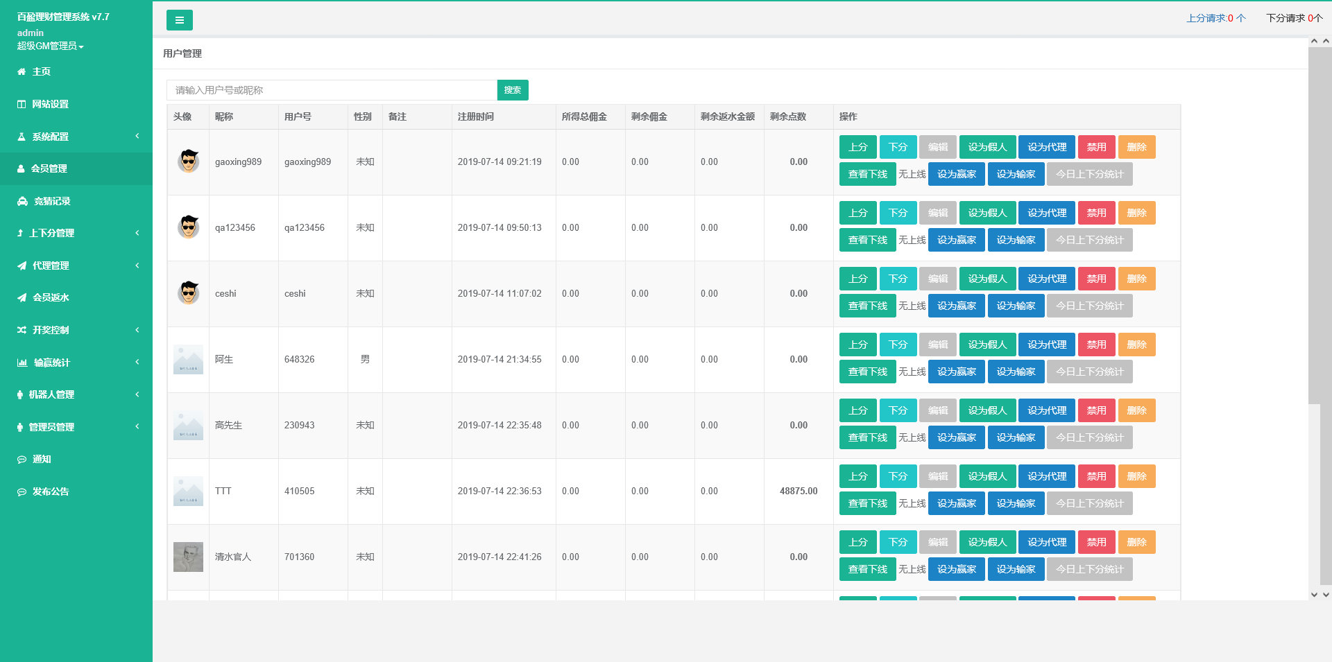Click 设为代理 for user ceshi
The image size is (1332, 662).
[1046, 279]
